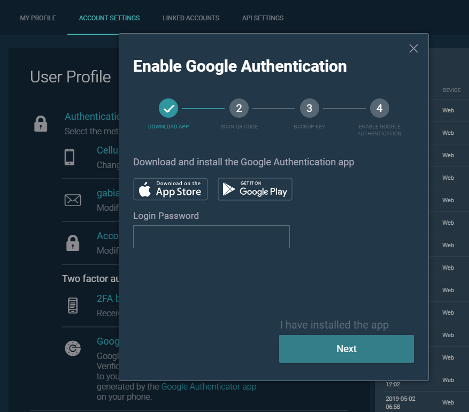Click the Authentication padlock icon in User Profile
The height and width of the screenshot is (412, 469).
click(41, 124)
